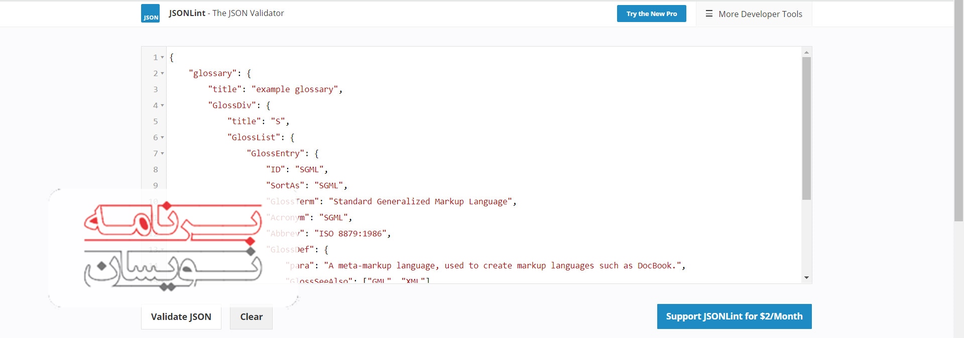Collapse the fold arrow on line 1

(x=162, y=58)
